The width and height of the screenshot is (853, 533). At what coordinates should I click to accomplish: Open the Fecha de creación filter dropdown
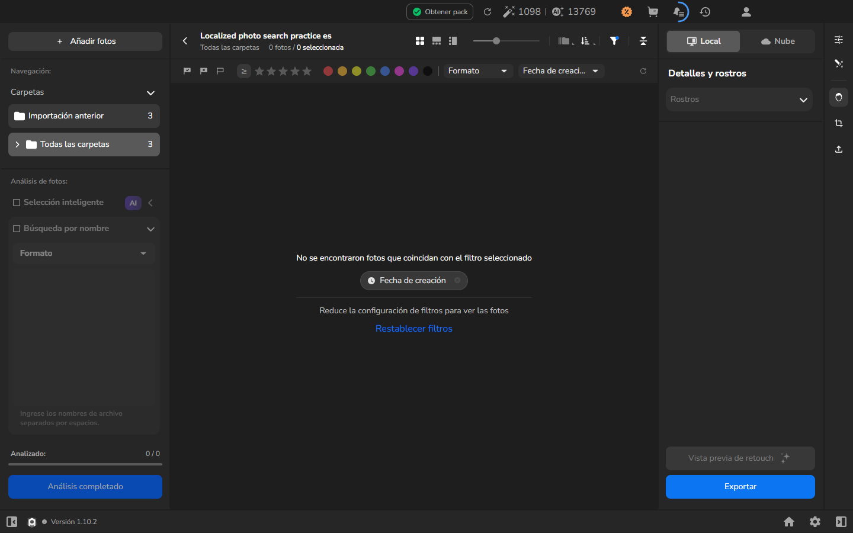(x=562, y=71)
